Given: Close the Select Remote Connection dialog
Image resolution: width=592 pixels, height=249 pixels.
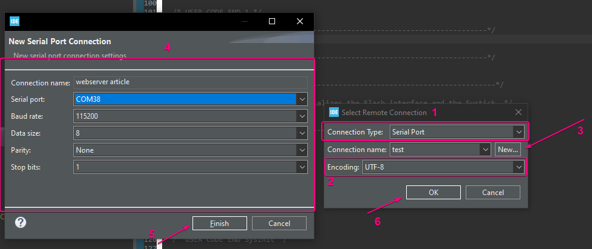Looking at the screenshot, I should 519,112.
